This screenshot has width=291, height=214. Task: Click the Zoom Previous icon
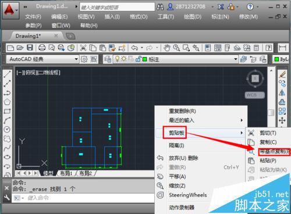196,48
